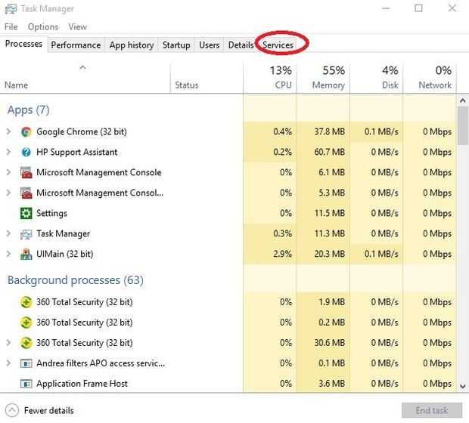Open the Startup tab
Viewport: 469px width, 423px height.
click(176, 45)
